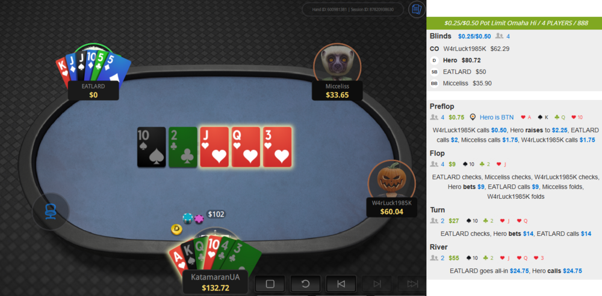The height and width of the screenshot is (296, 602).
Task: Stop the hand replay playback
Action: click(270, 284)
